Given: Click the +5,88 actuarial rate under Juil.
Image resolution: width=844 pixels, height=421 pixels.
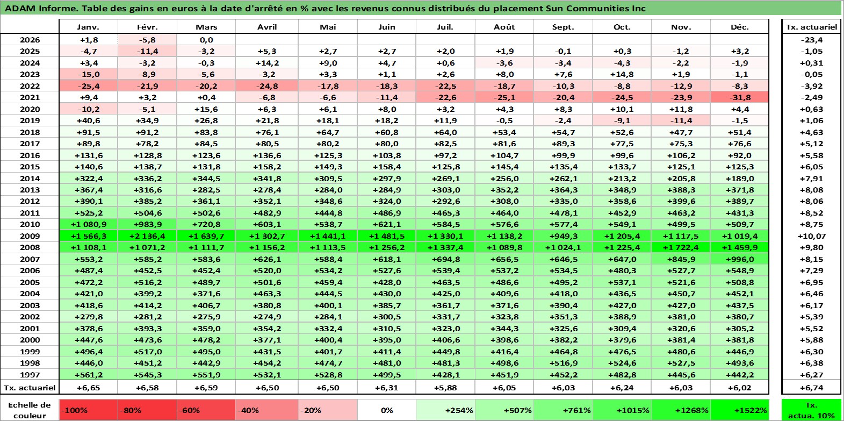Looking at the screenshot, I should [x=445, y=388].
